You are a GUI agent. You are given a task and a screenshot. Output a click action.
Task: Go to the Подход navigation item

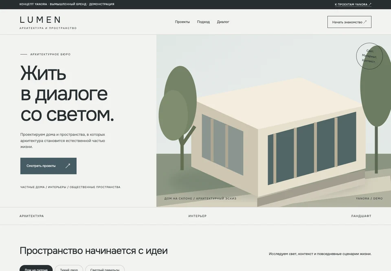click(203, 22)
